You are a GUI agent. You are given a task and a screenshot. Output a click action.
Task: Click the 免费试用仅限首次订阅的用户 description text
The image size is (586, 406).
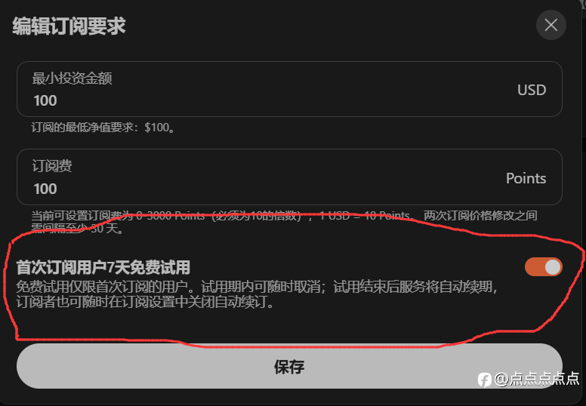coord(257,295)
